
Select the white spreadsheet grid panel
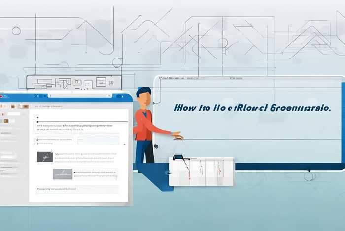[x=202, y=172]
